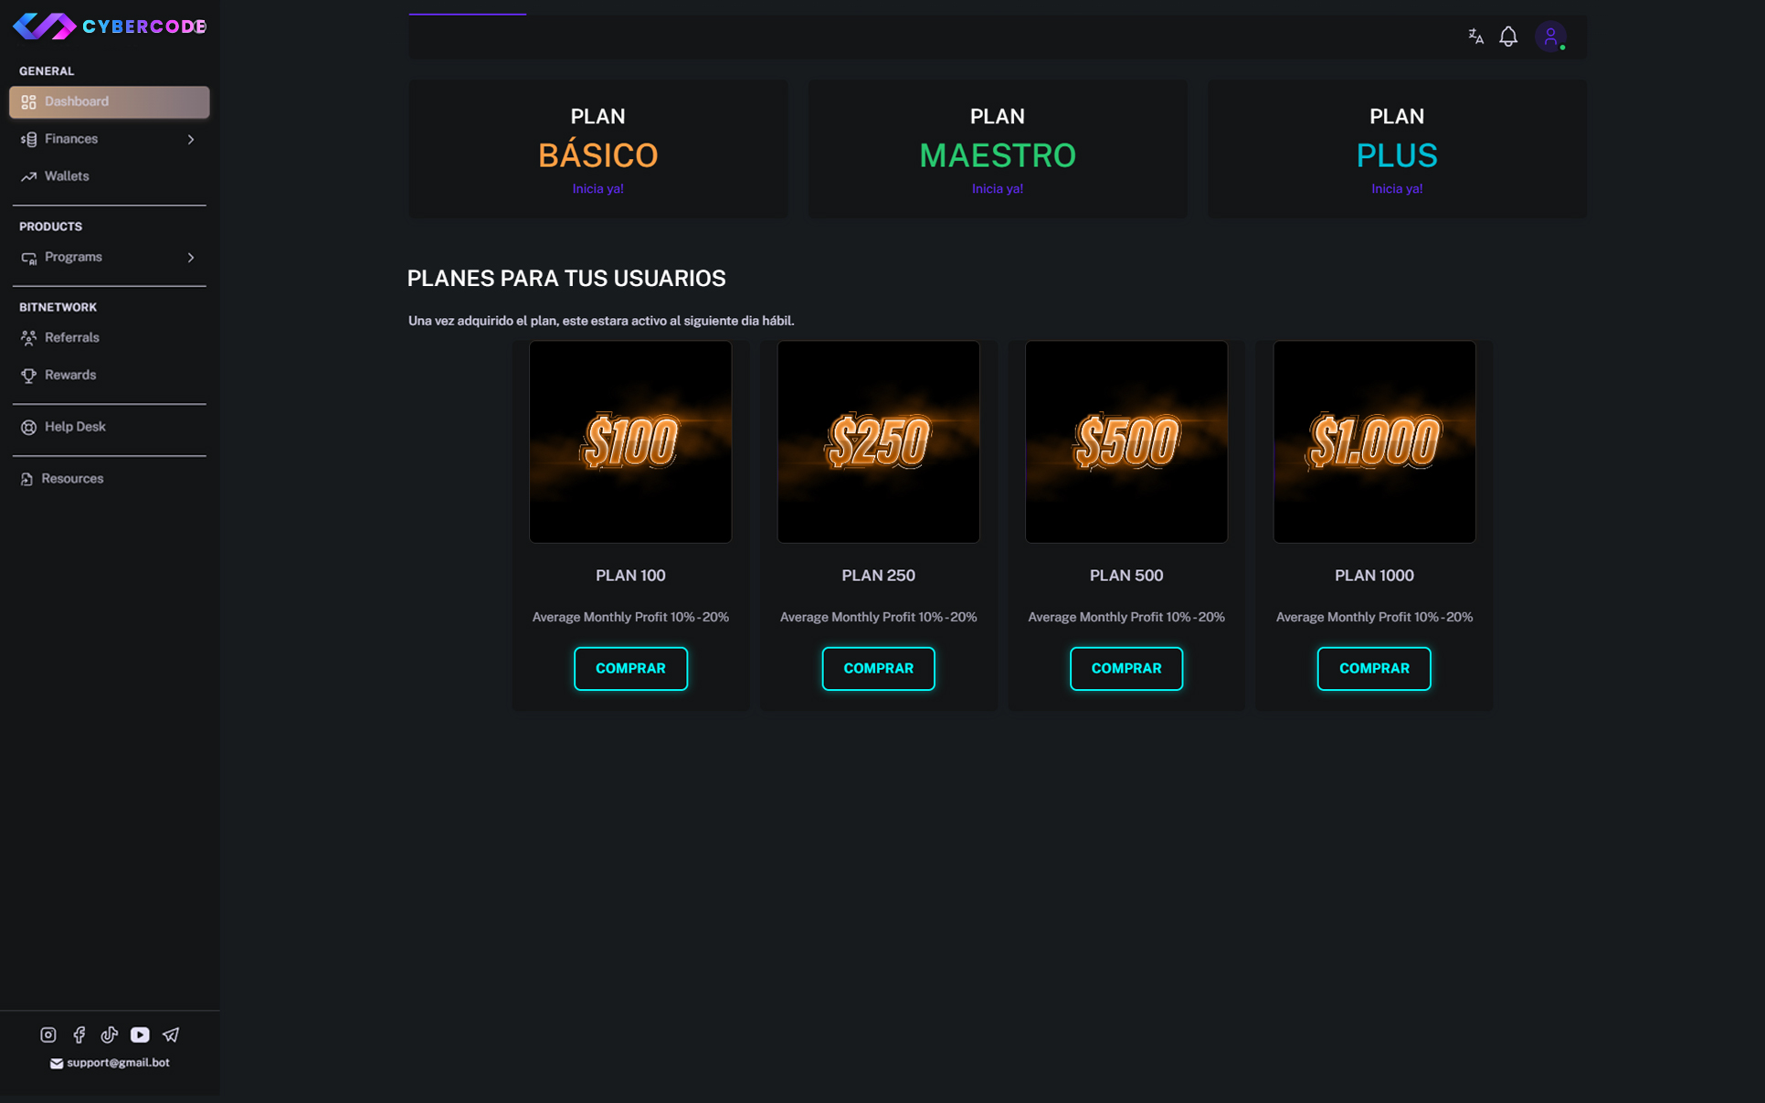Open the Telegram social link icon

coord(171,1034)
